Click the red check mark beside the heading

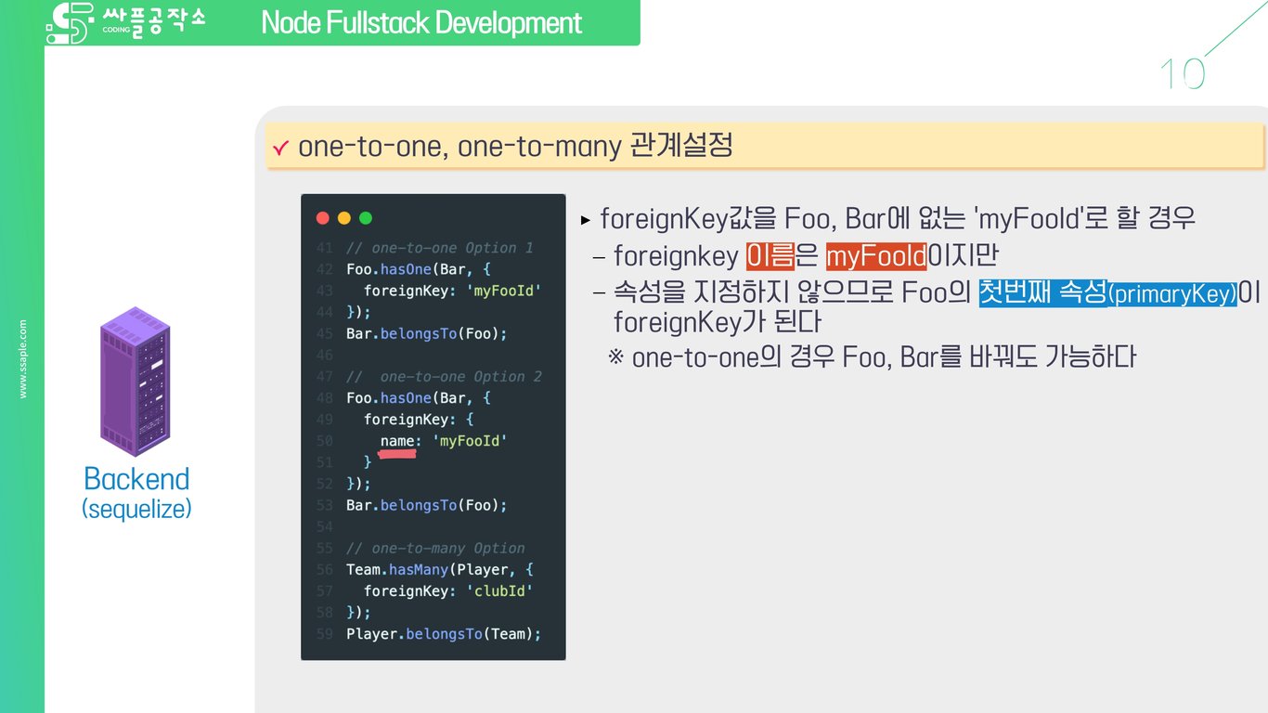(281, 147)
